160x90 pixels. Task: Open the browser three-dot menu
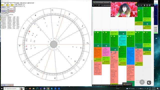152,5
